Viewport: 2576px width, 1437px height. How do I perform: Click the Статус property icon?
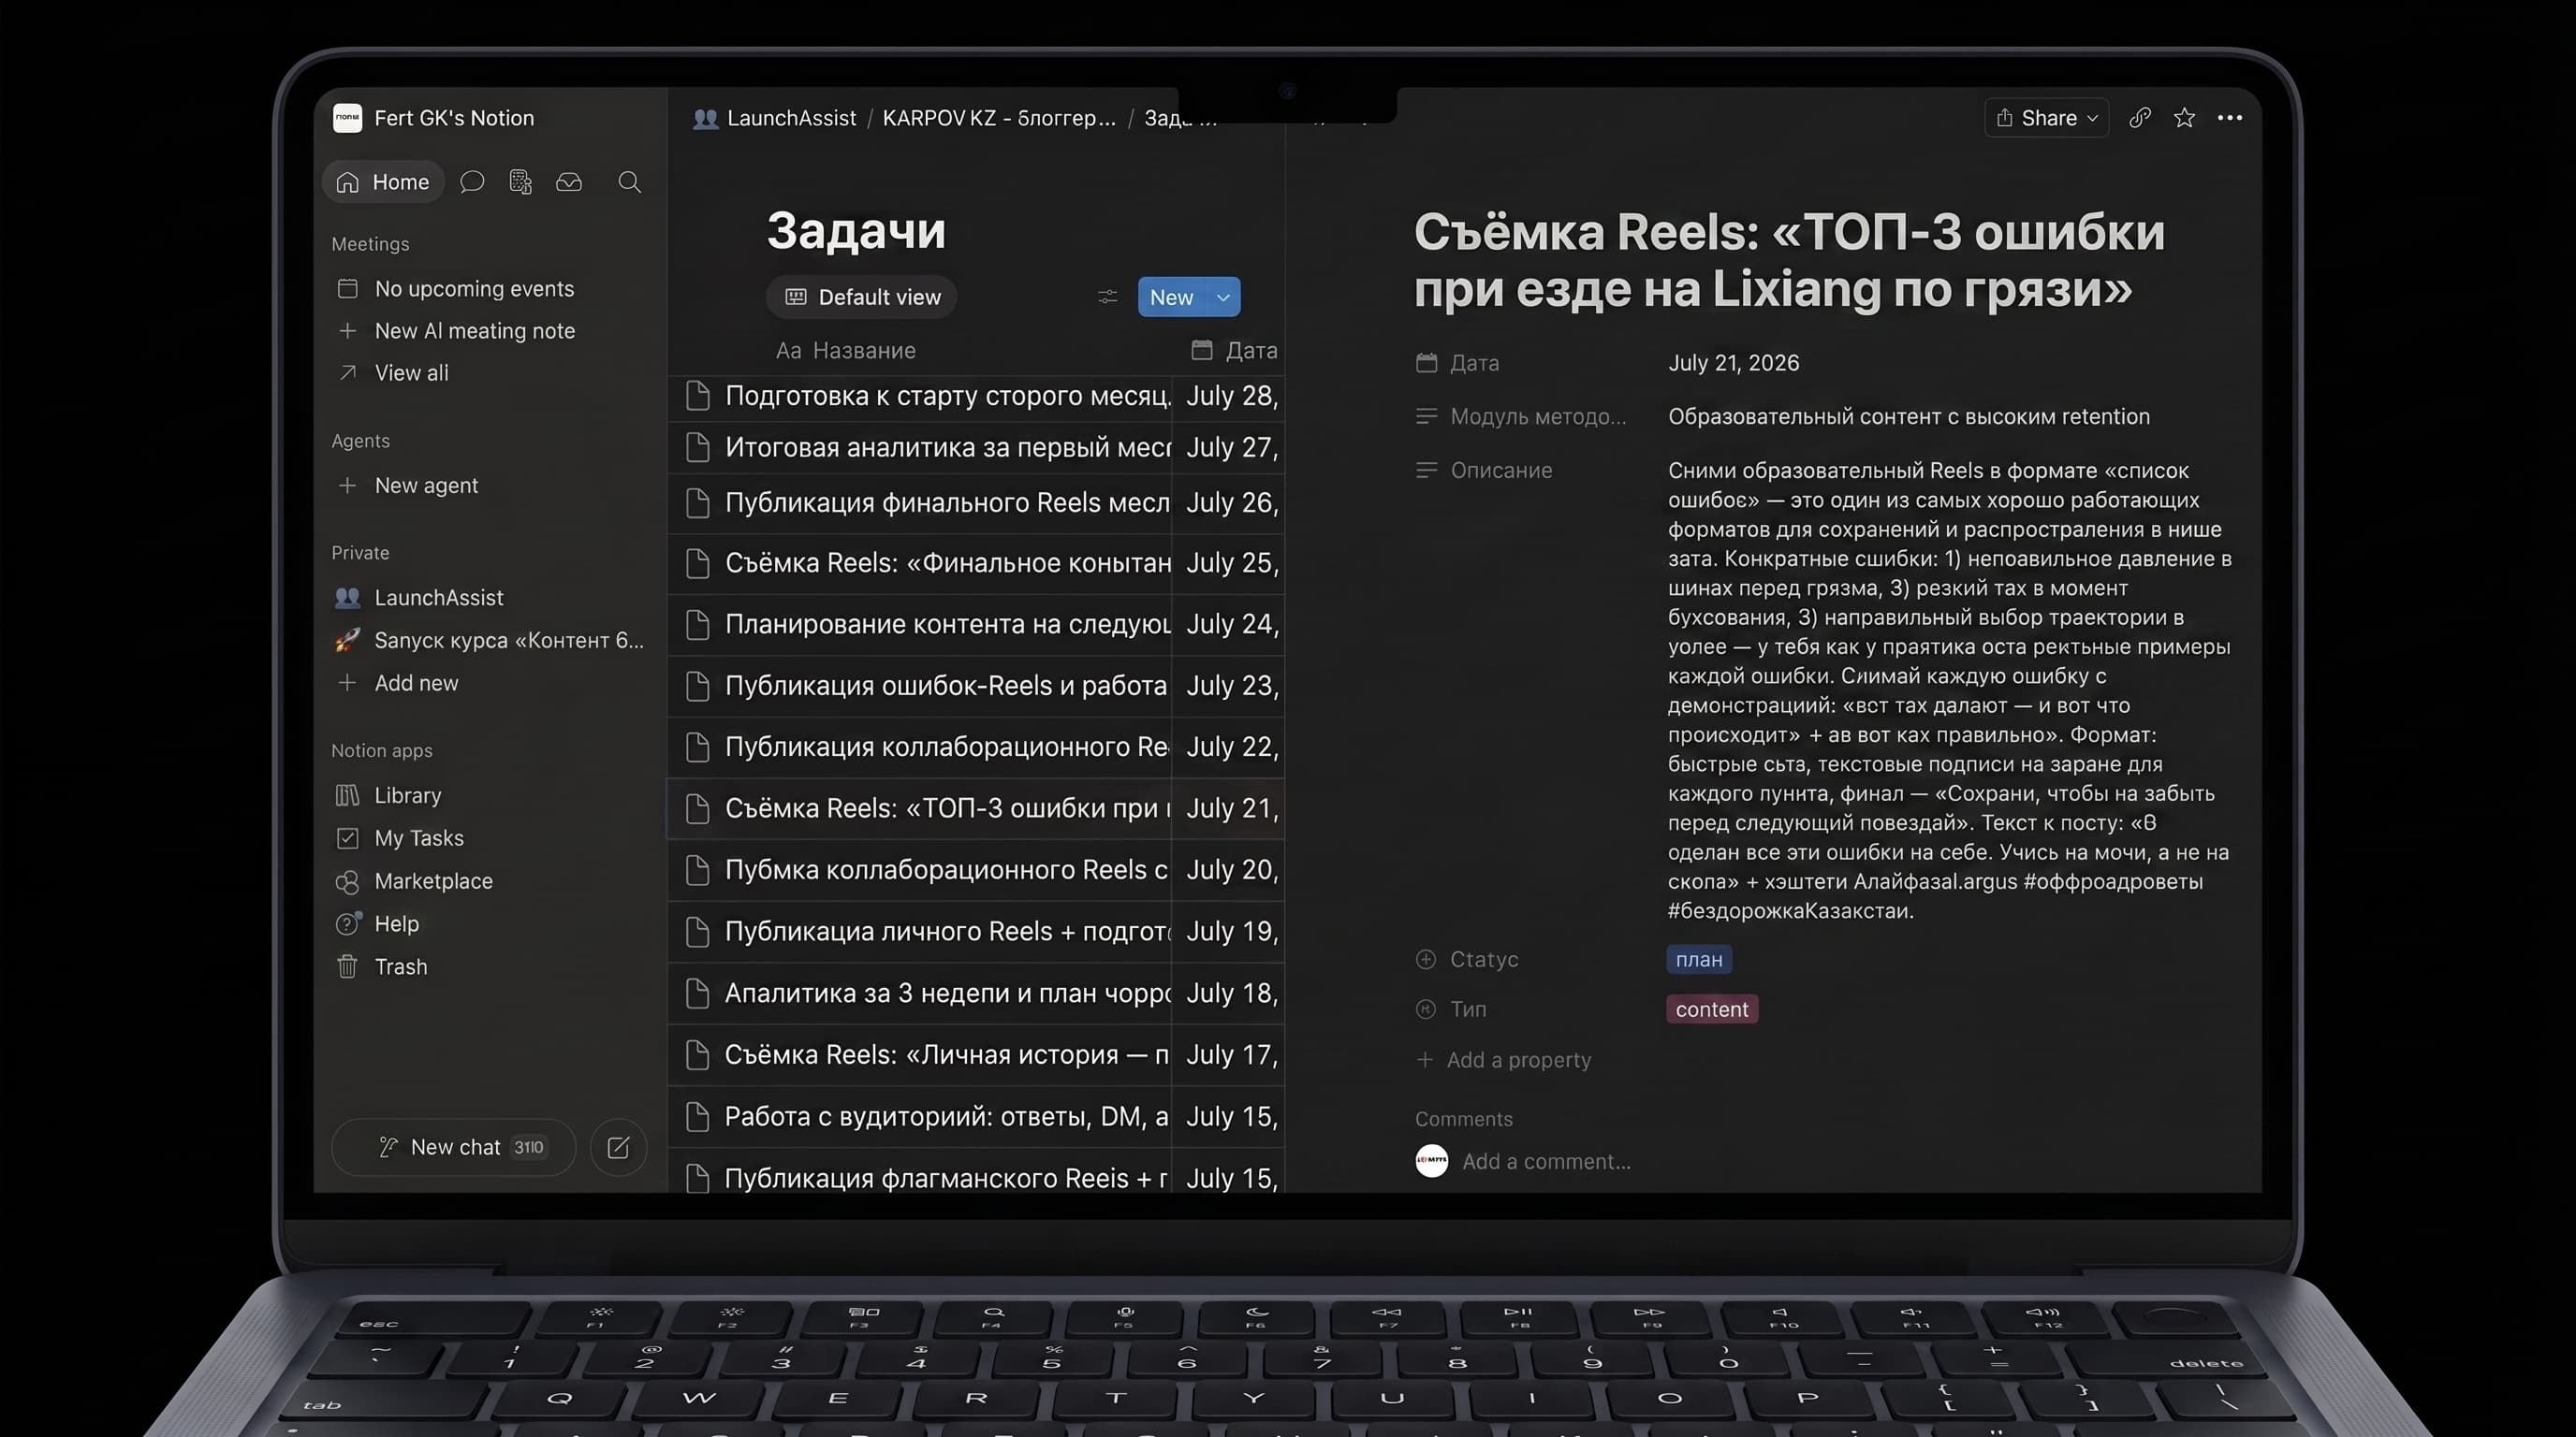[x=1426, y=959]
